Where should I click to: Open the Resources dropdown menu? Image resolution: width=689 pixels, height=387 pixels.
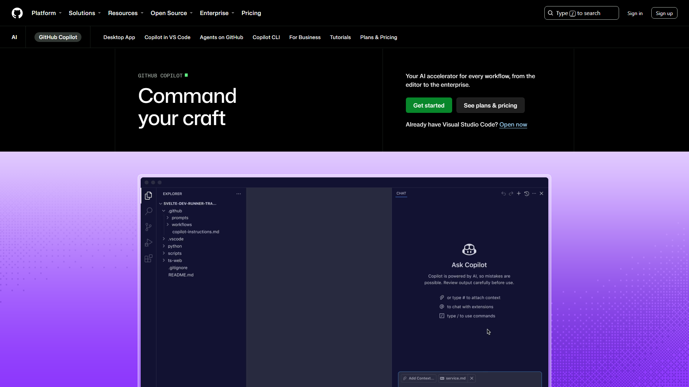pyautogui.click(x=126, y=13)
